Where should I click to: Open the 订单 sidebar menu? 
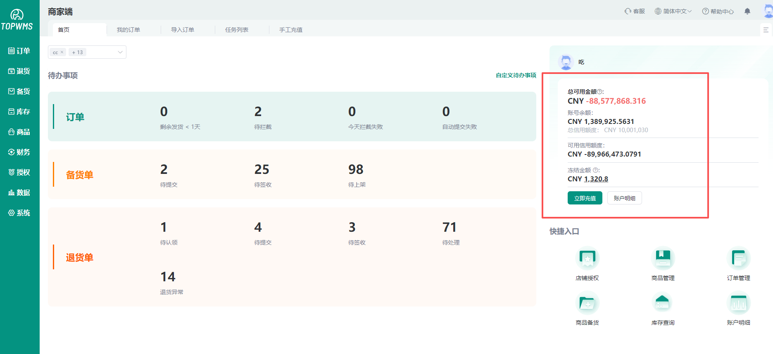coord(19,51)
